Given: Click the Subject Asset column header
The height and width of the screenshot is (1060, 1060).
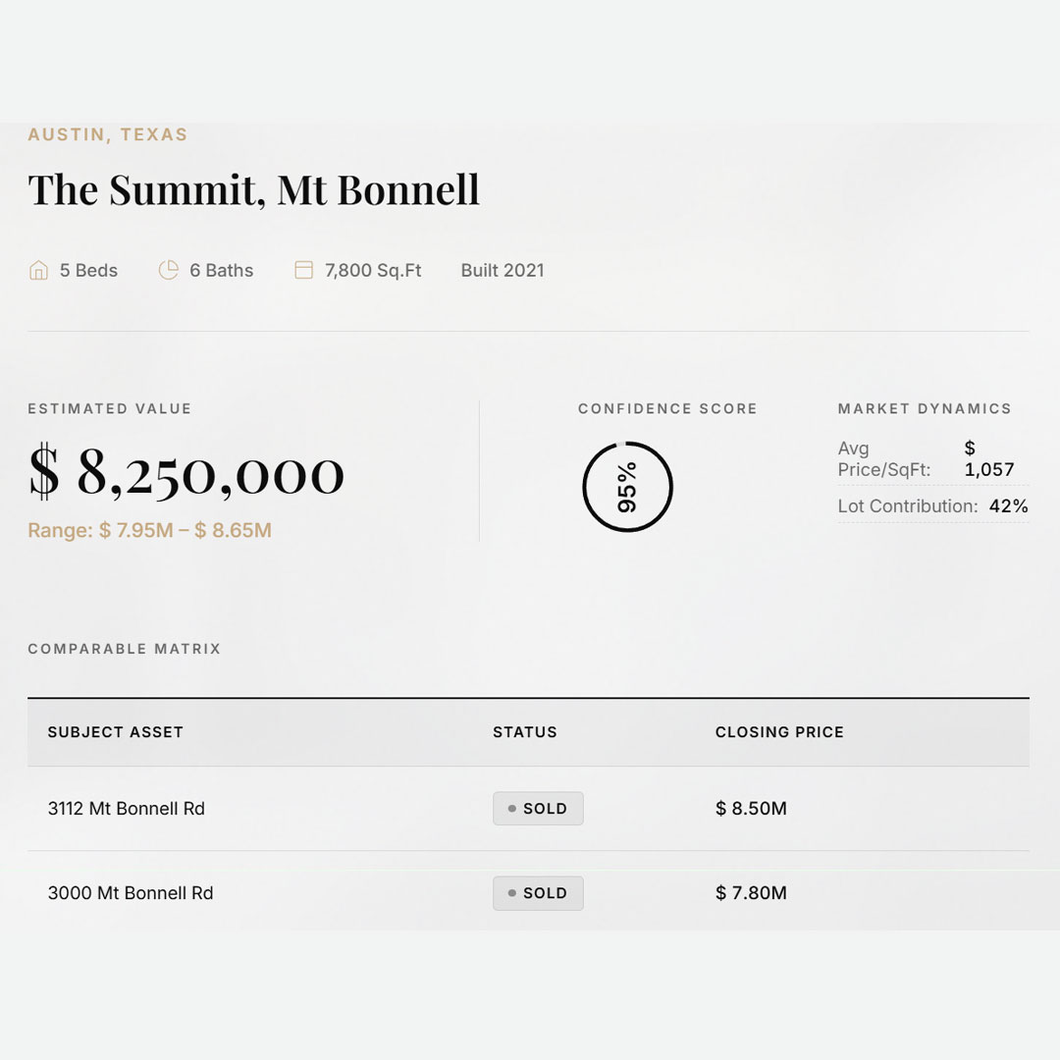Looking at the screenshot, I should [x=116, y=732].
